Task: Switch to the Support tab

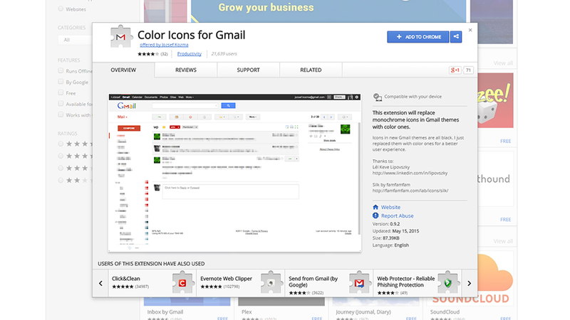Action: point(248,70)
